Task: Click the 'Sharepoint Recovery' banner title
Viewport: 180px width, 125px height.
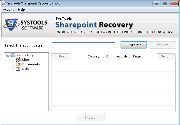Action: click(x=94, y=25)
